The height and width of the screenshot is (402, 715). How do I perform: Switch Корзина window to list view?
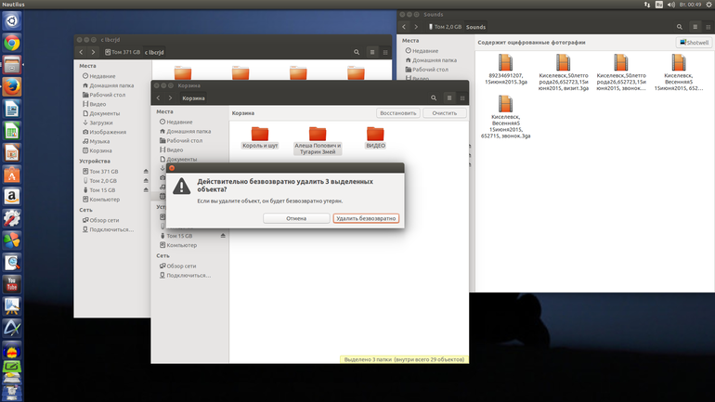pyautogui.click(x=449, y=98)
